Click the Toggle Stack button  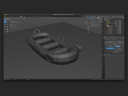click(120, 43)
